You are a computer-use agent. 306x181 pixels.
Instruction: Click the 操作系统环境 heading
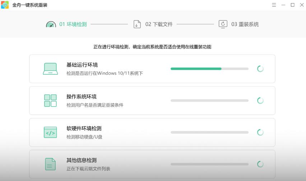click(x=82, y=97)
